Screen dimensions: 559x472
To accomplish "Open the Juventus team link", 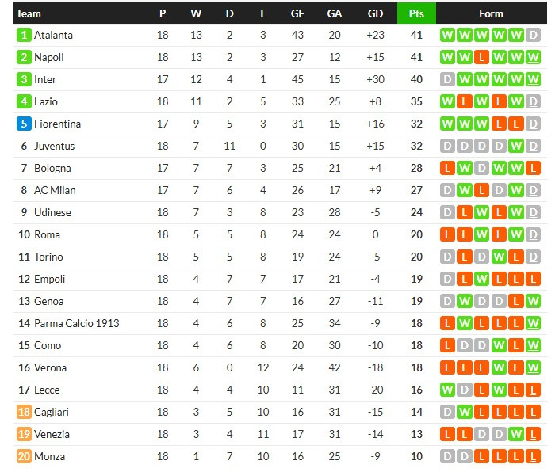I will [x=54, y=146].
